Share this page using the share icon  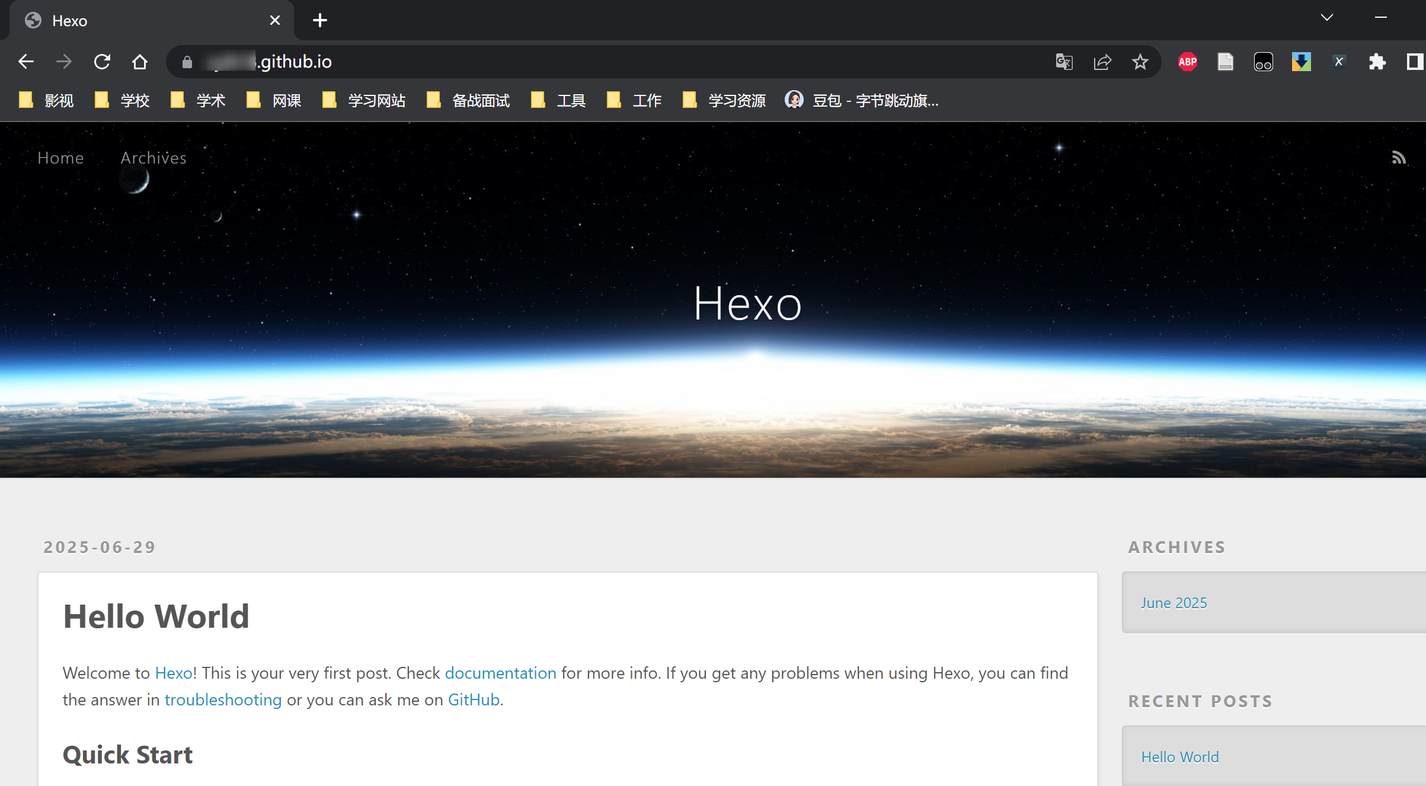tap(1102, 62)
